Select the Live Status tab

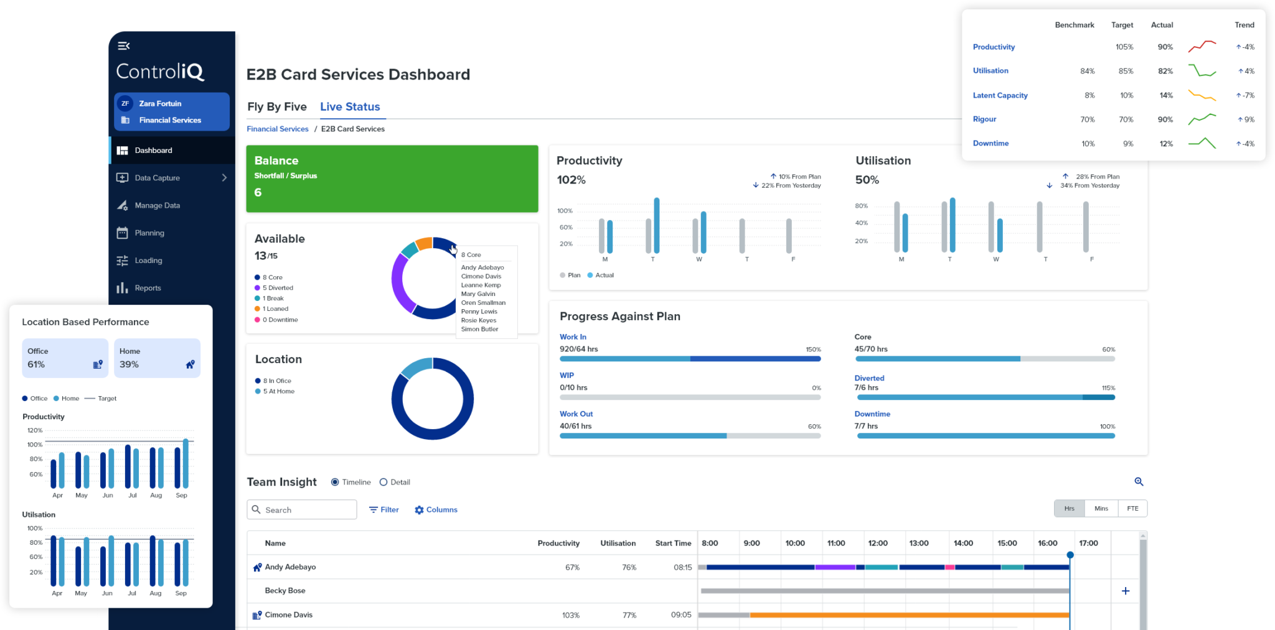click(x=350, y=107)
